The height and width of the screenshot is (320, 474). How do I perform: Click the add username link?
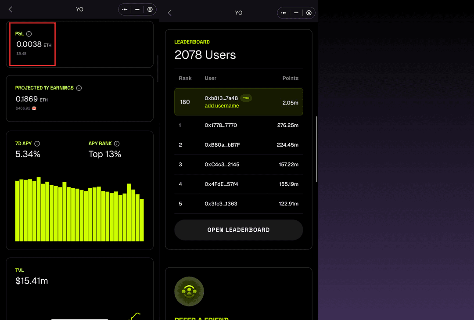click(222, 106)
